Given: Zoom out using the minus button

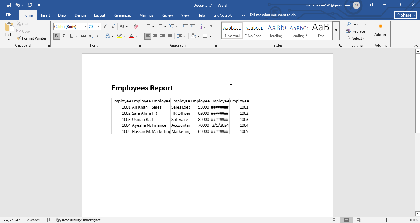Looking at the screenshot, I should pyautogui.click(x=368, y=220).
